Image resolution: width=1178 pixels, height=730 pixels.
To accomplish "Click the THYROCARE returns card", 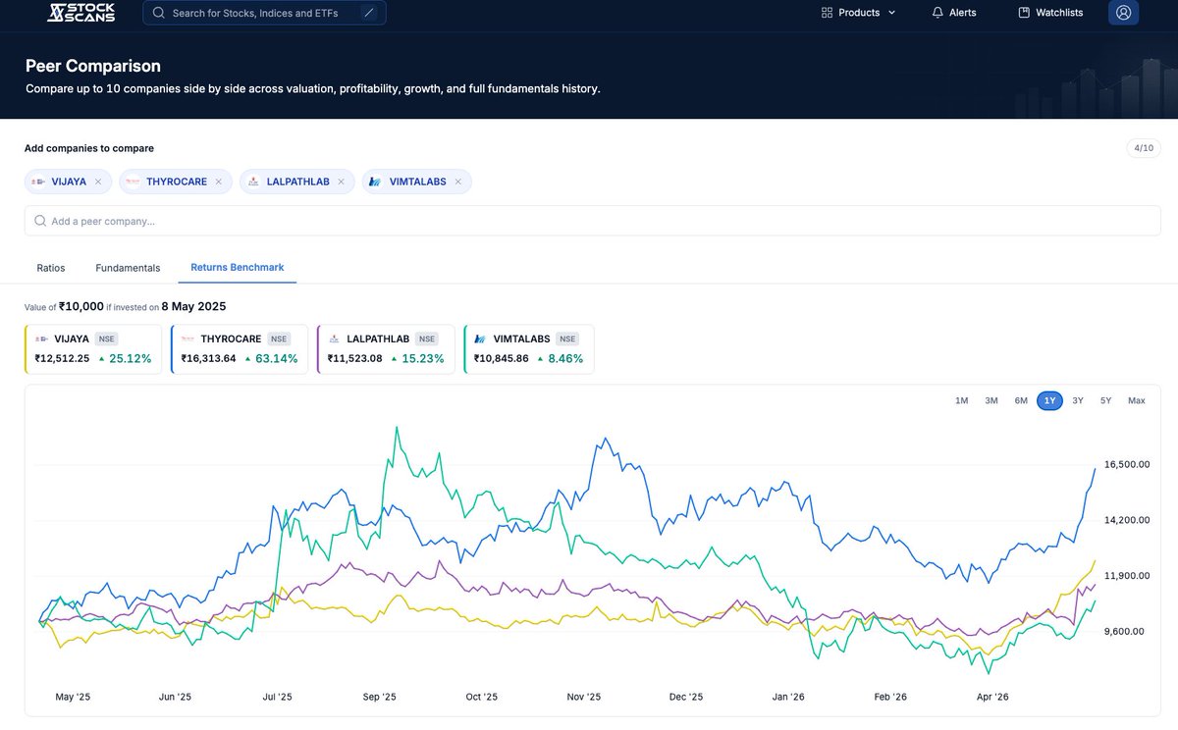I will 240,349.
